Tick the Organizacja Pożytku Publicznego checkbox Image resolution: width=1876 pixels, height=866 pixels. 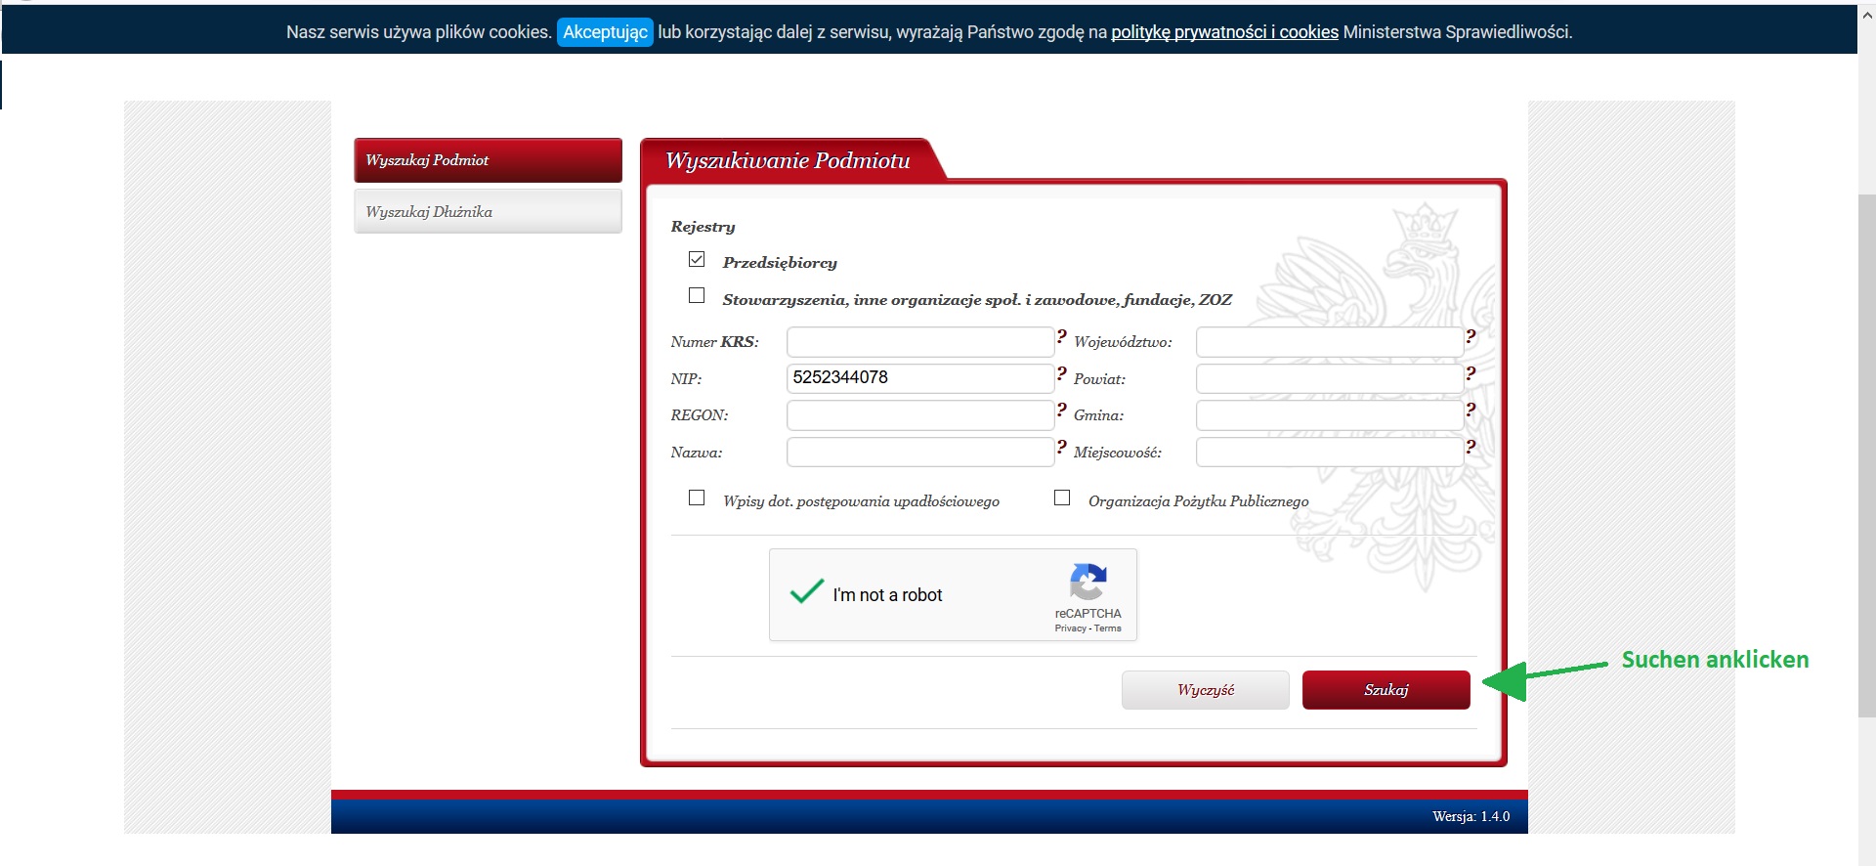[x=1062, y=498]
